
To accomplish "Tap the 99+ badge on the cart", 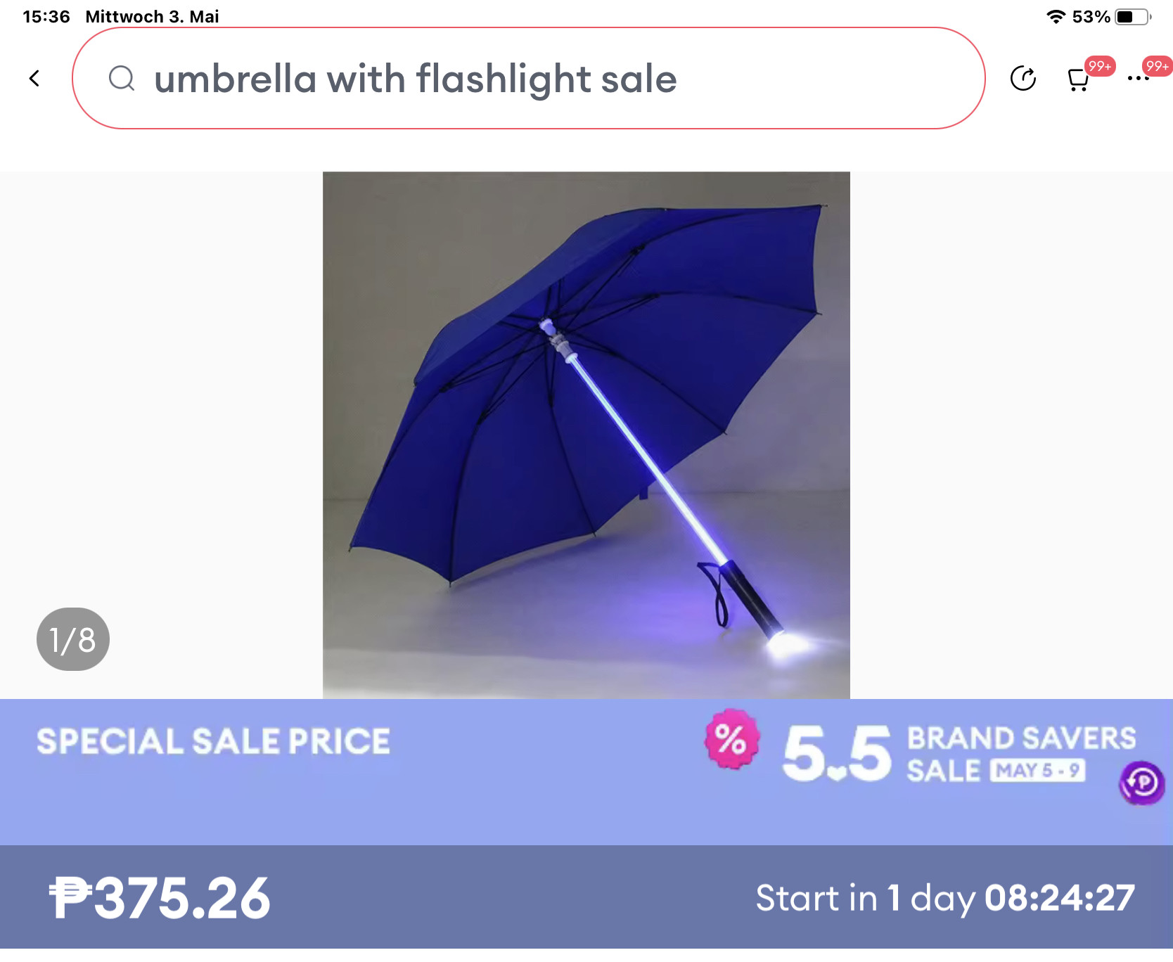I will point(1099,66).
